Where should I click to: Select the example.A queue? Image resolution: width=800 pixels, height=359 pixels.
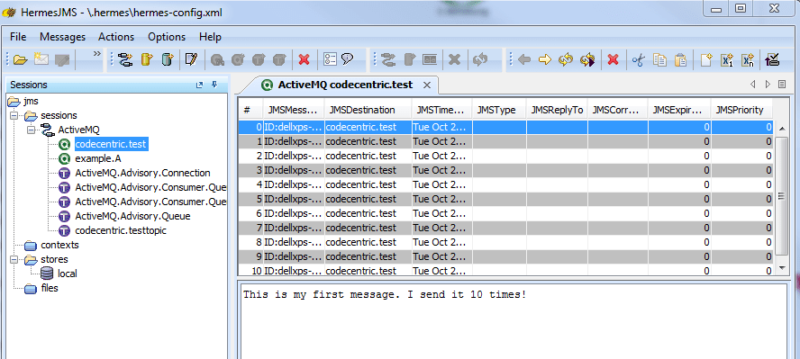coord(98,158)
